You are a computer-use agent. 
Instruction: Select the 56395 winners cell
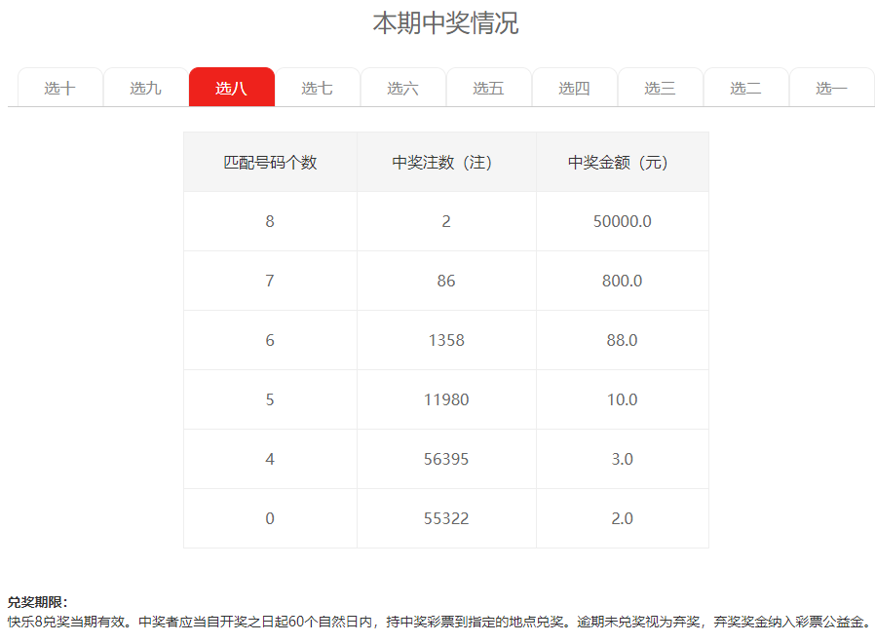click(x=446, y=460)
